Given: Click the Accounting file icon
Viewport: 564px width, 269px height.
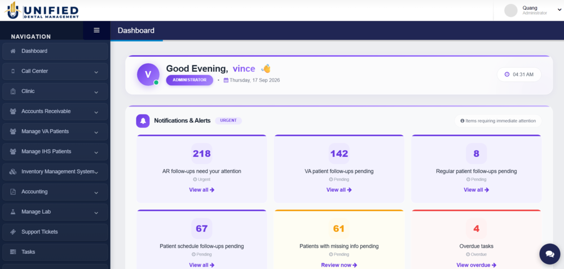Looking at the screenshot, I should point(13,192).
